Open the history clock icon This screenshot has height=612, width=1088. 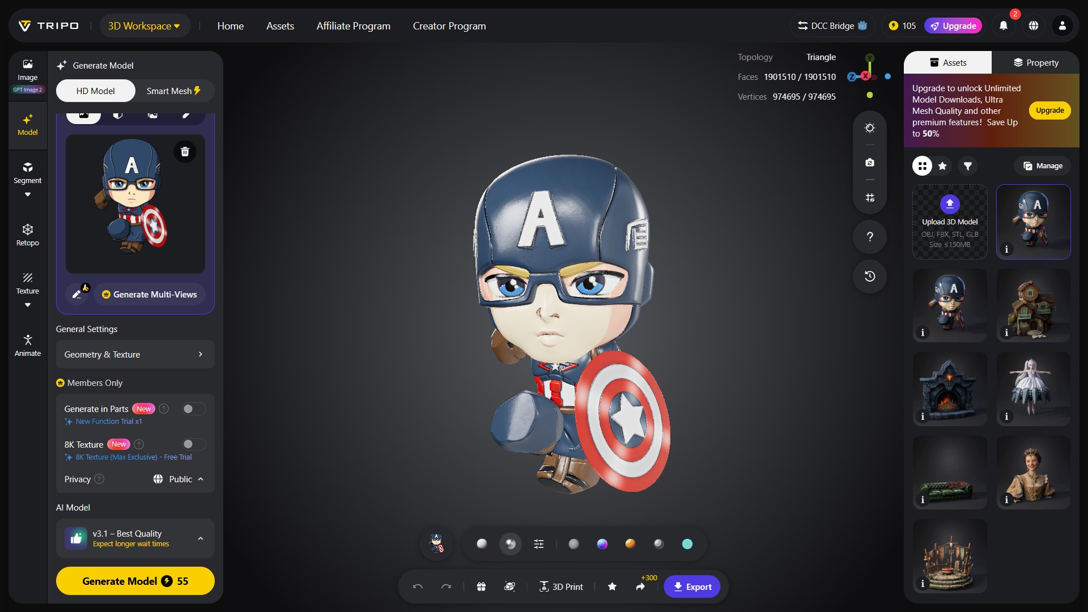coord(870,277)
